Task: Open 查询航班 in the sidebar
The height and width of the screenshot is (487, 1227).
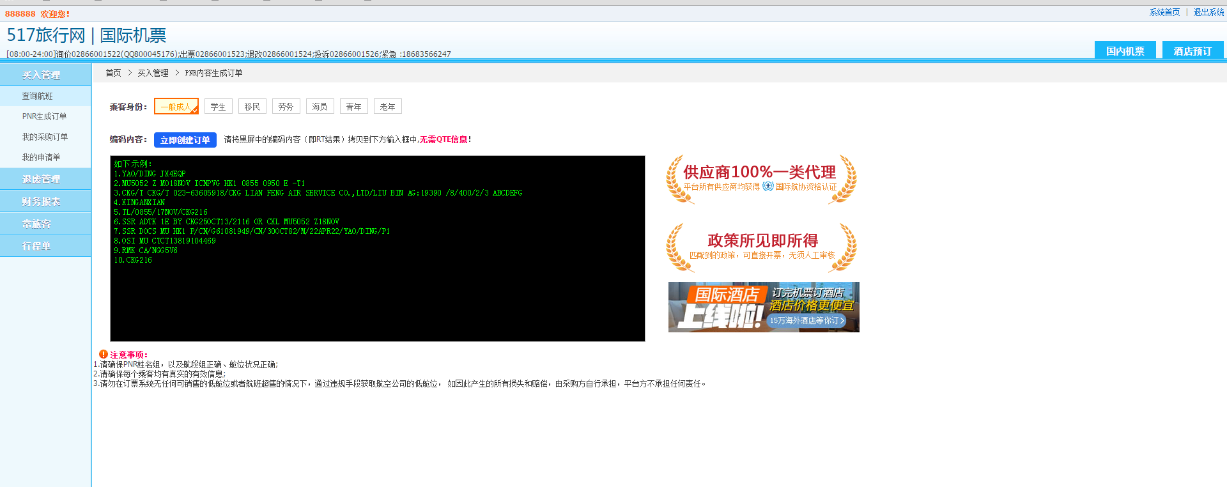Action: point(45,96)
